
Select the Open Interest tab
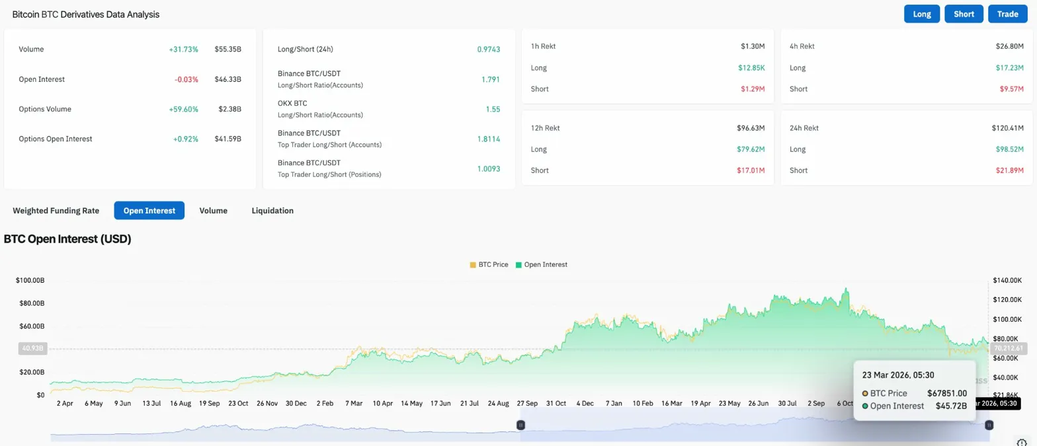[x=149, y=211]
